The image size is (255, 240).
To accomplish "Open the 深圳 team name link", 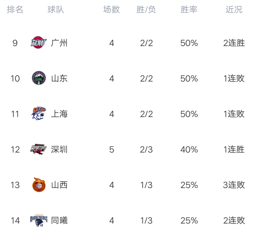I will [x=59, y=149].
